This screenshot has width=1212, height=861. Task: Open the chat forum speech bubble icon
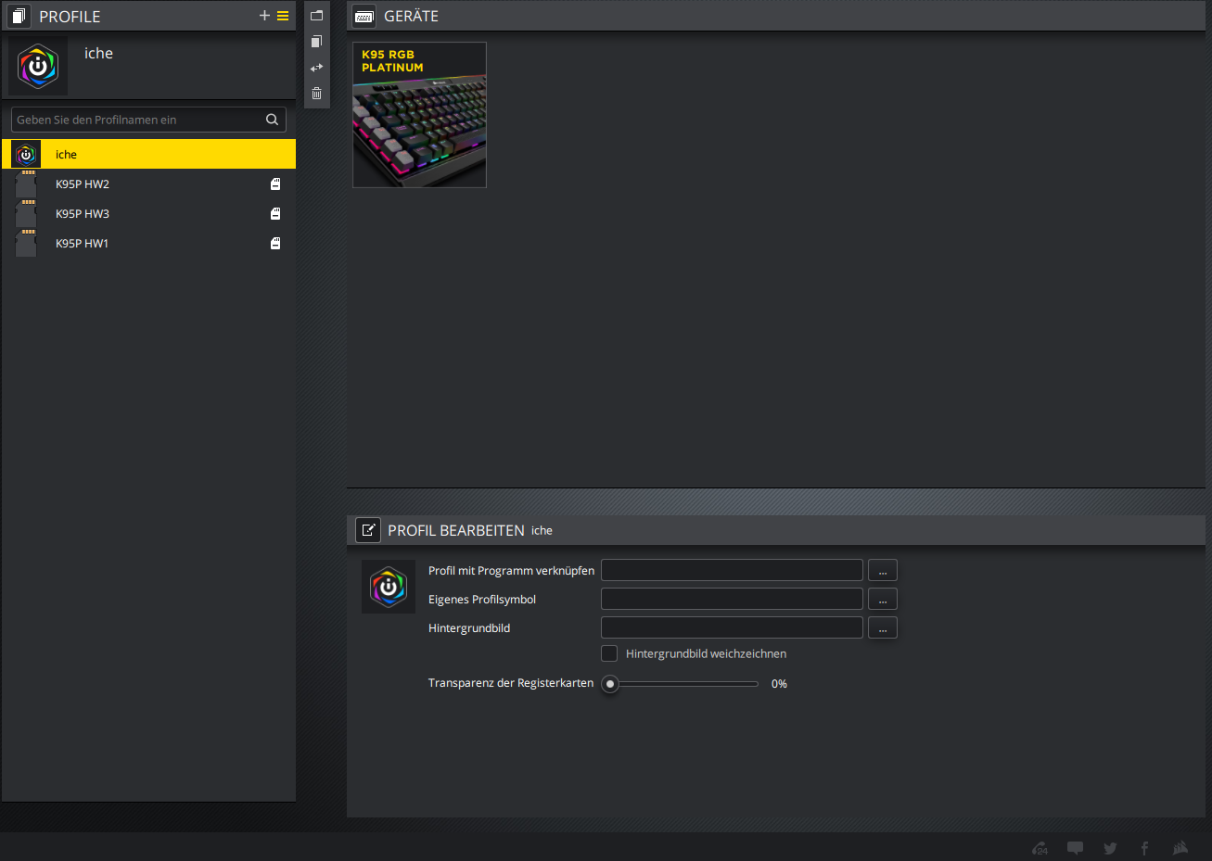tap(1075, 848)
